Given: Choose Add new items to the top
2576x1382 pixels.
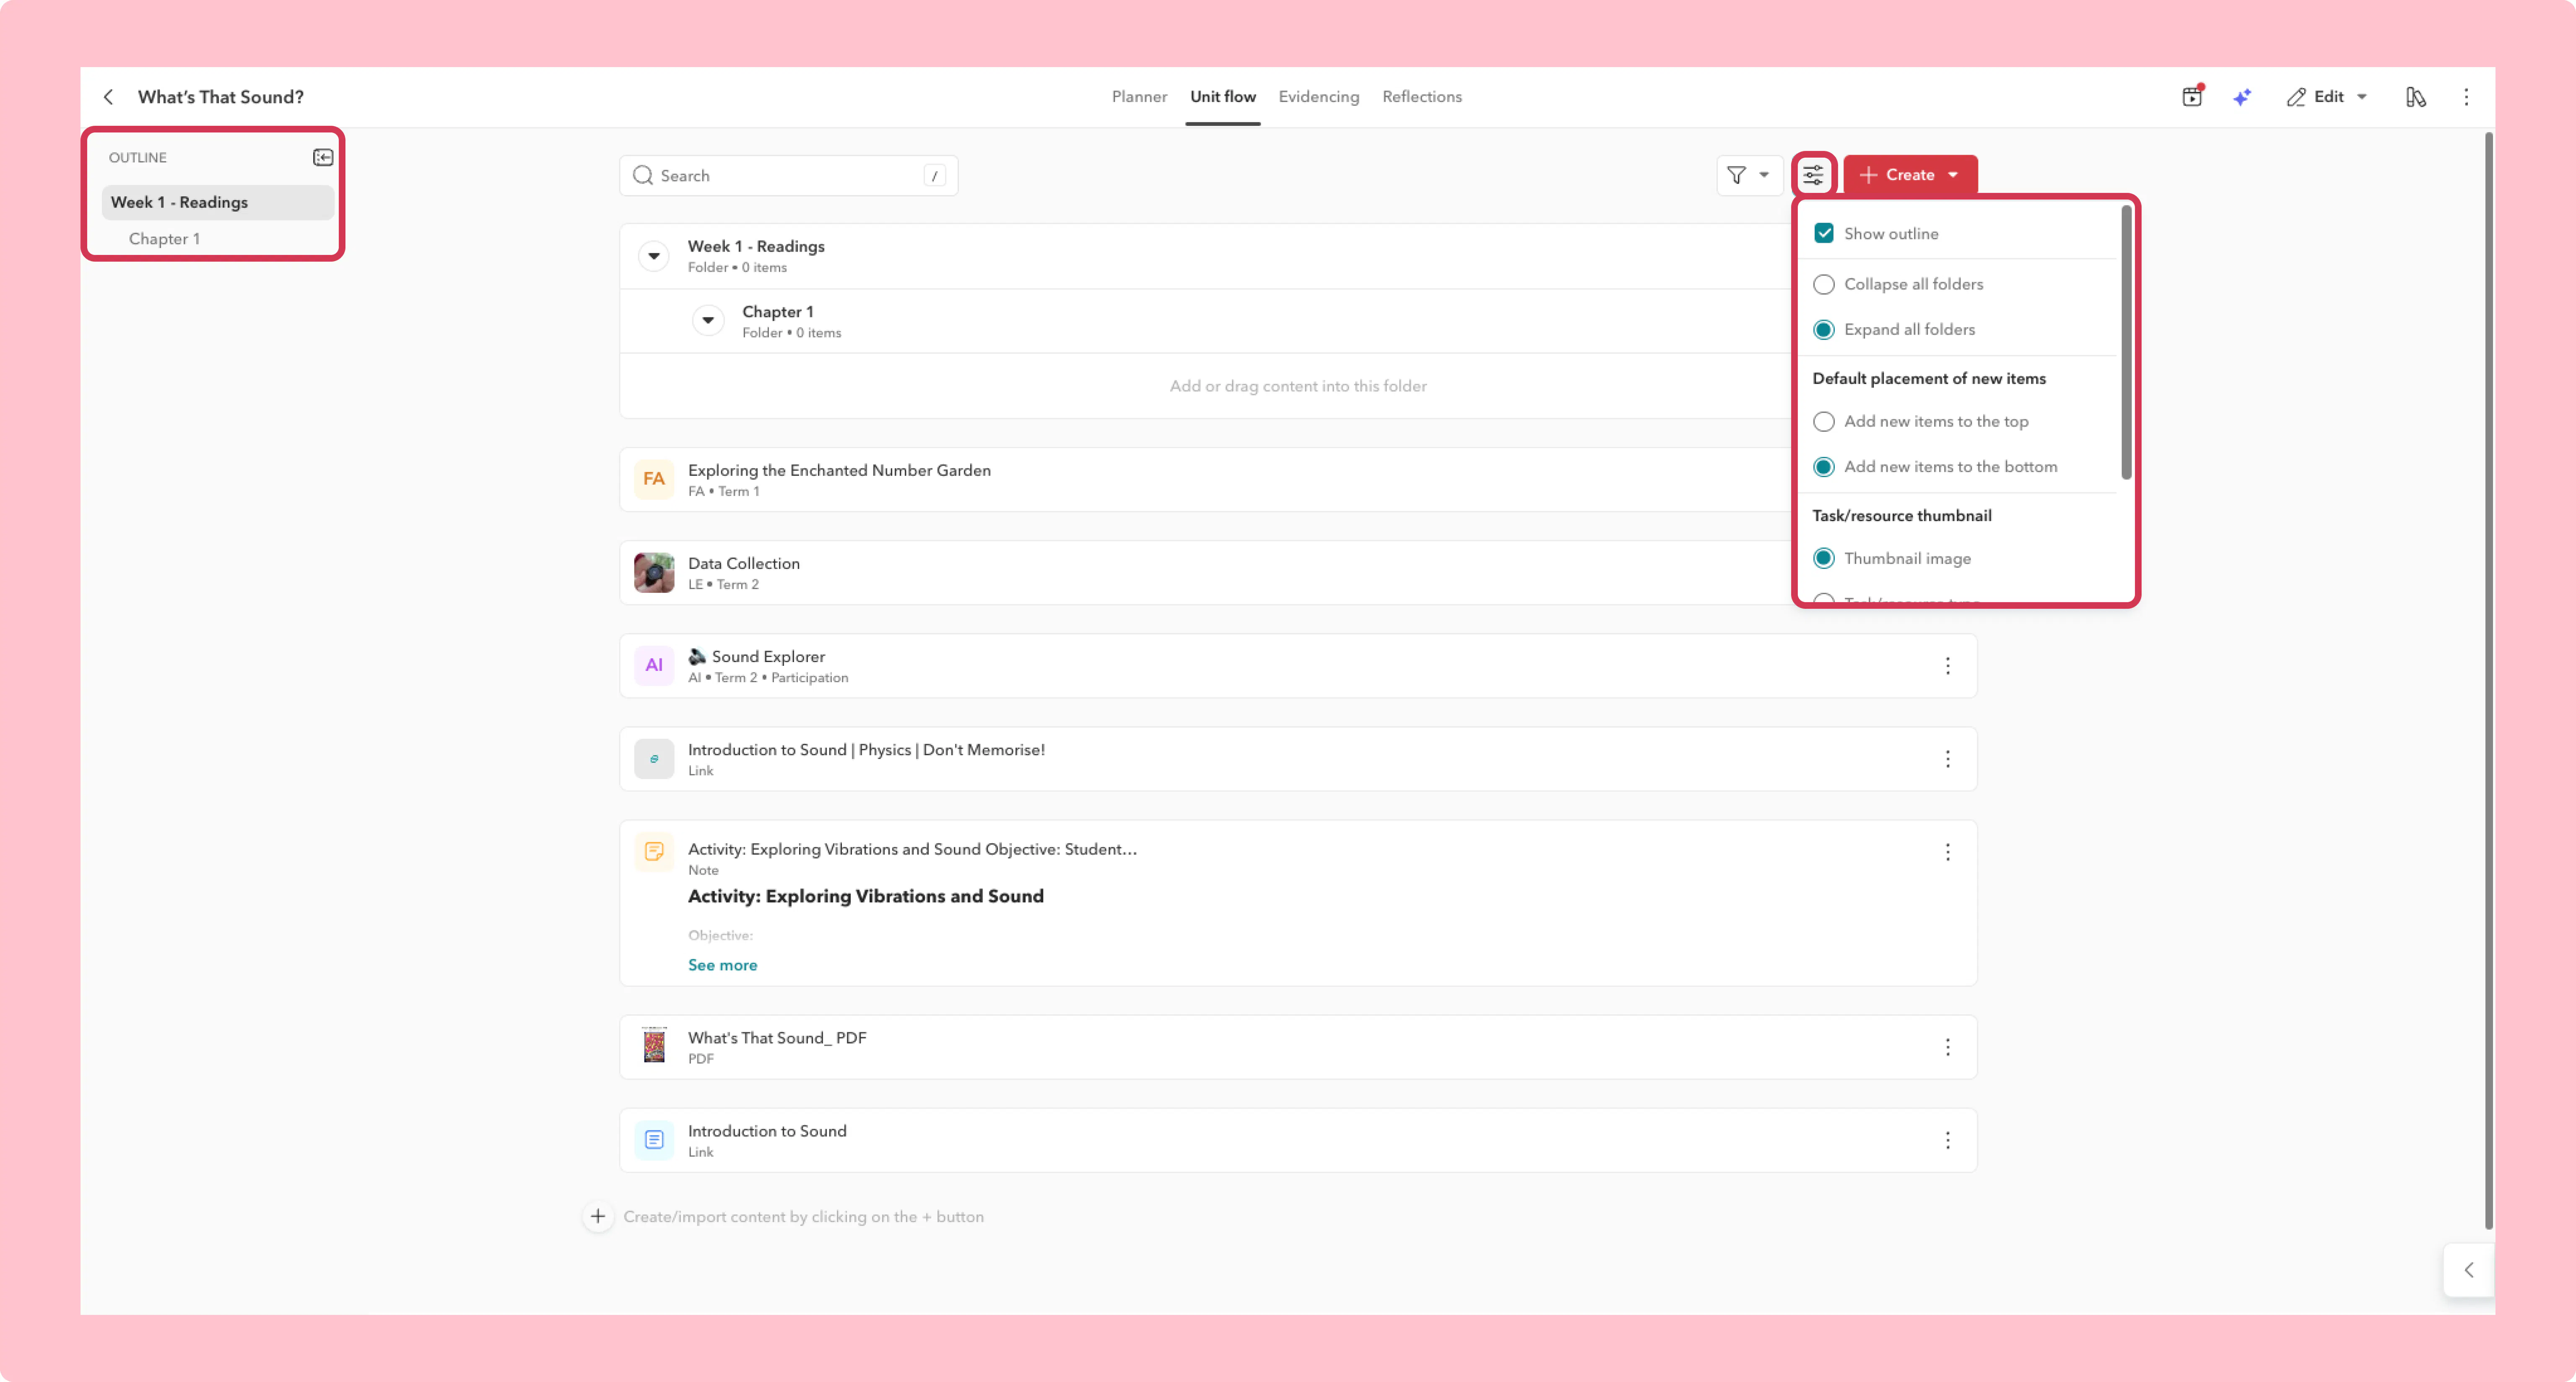Looking at the screenshot, I should tap(1823, 422).
